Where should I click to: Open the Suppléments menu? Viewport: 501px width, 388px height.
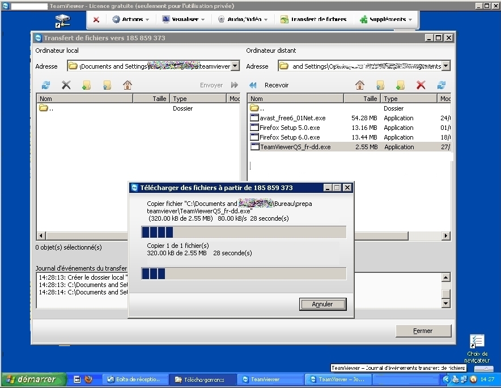[385, 19]
